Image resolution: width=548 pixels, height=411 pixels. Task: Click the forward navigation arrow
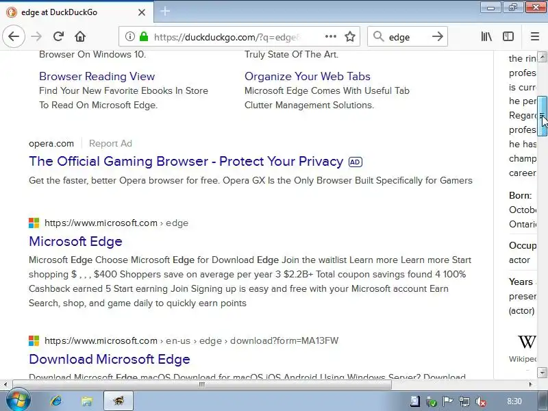[36, 36]
